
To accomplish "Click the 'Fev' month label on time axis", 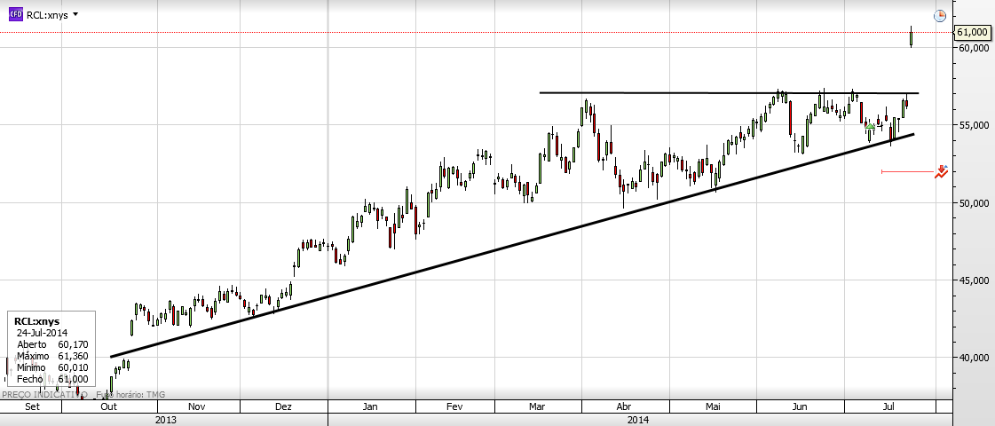I will tap(454, 406).
